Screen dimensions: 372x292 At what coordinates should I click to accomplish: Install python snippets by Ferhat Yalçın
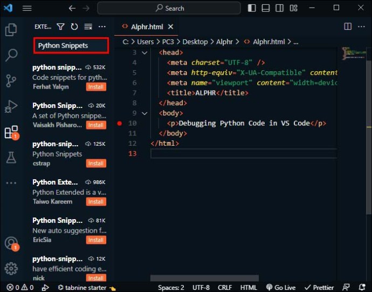point(96,87)
